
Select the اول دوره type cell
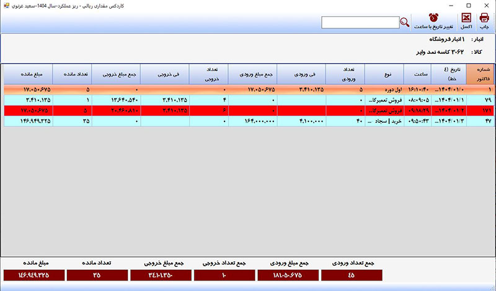point(384,90)
